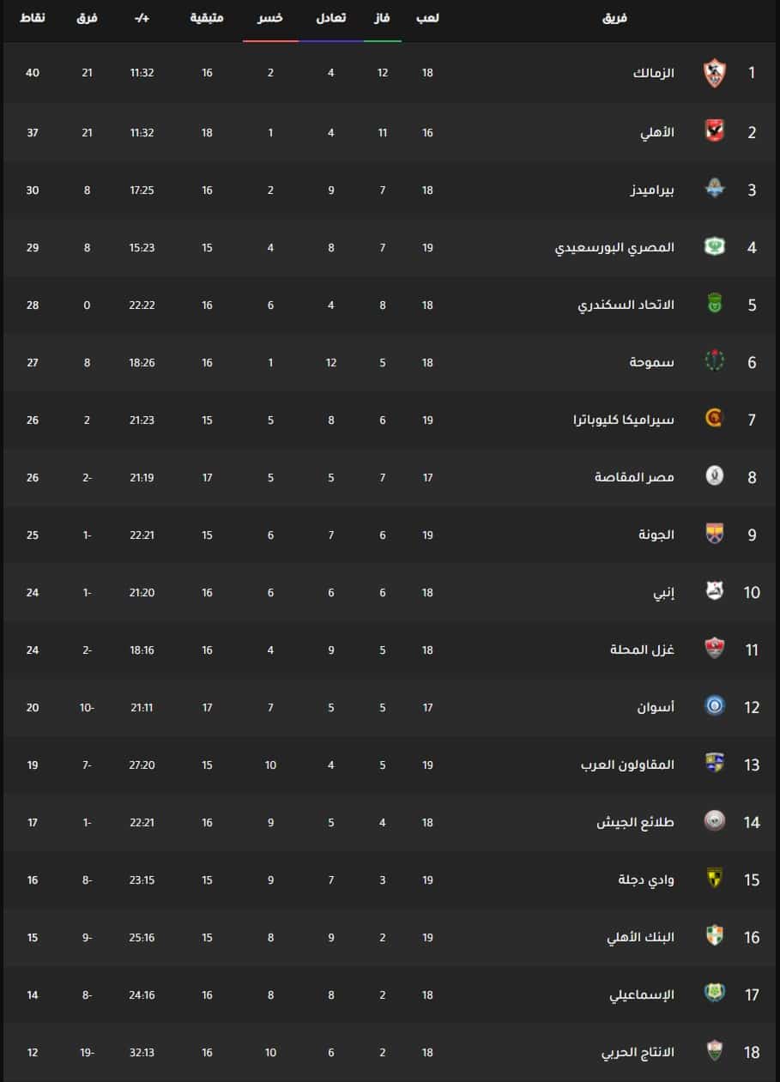Open the Pyramids team logo
Viewport: 780px width, 1082px height.
click(714, 189)
